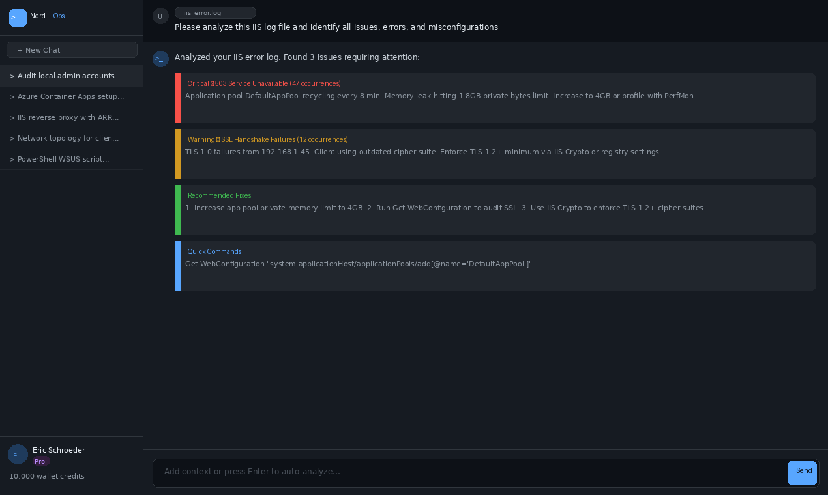The width and height of the screenshot is (828, 495).
Task: Click the Warning SSL Handshake Failures header
Action: tap(267, 139)
